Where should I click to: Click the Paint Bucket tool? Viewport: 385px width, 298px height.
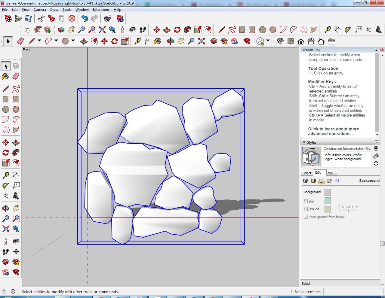[6, 76]
